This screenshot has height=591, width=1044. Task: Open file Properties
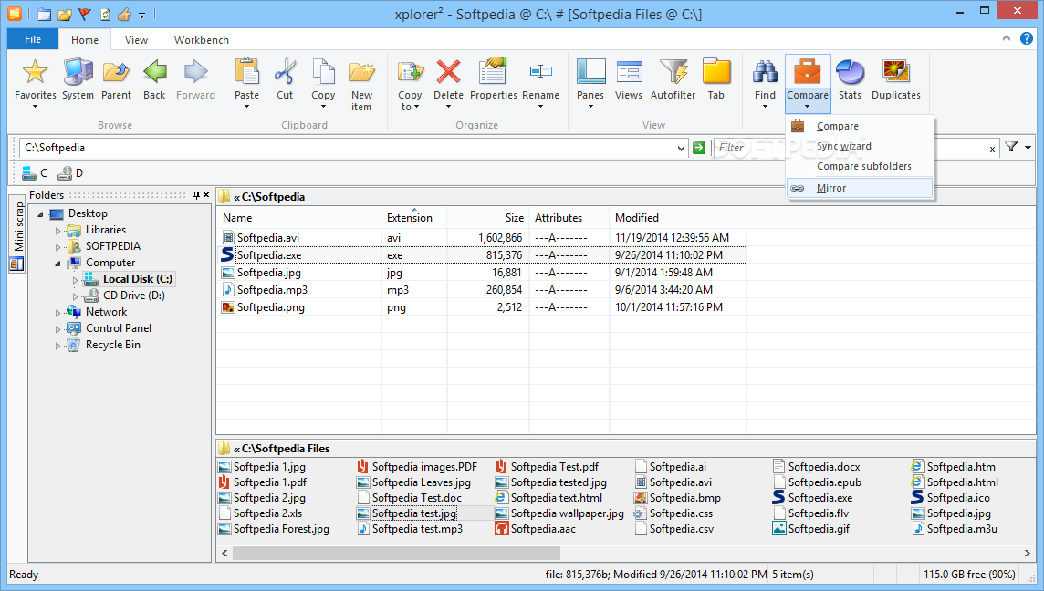[x=494, y=80]
